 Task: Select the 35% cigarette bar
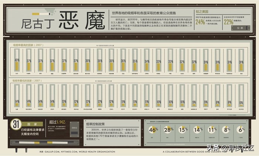tap(135, 60)
